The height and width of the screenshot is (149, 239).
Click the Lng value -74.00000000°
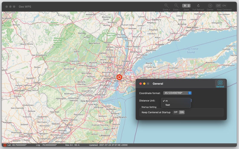[49, 145]
